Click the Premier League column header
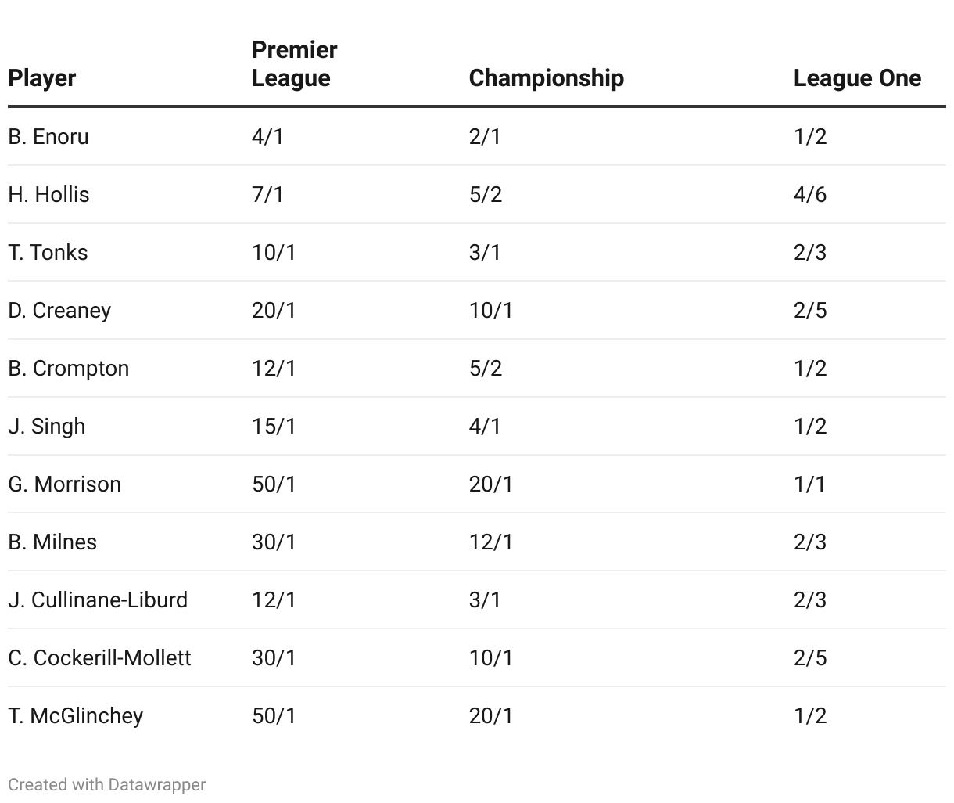Screen dimensions: 954x803 (x=294, y=64)
